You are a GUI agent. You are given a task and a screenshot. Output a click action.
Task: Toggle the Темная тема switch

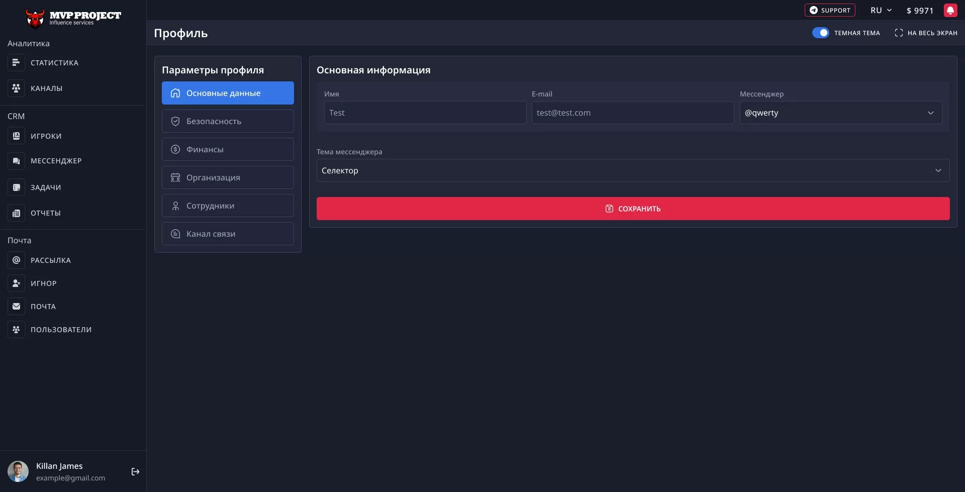coord(821,32)
